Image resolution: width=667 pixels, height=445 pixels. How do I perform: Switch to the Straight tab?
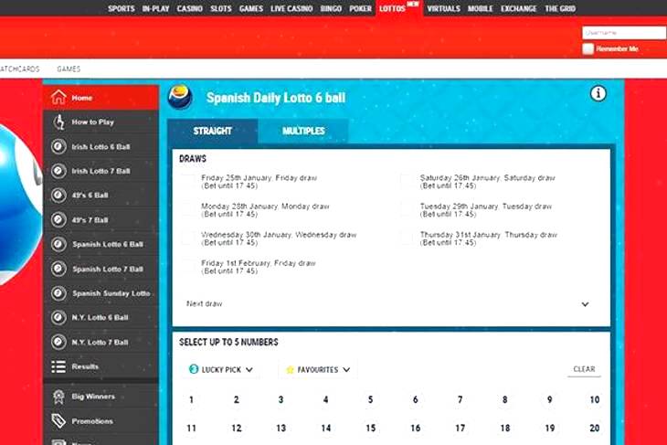coord(213,131)
